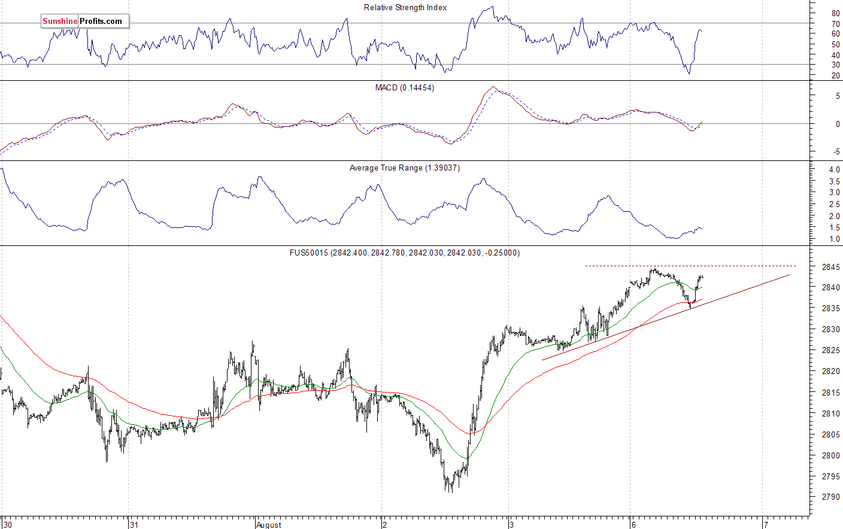Select the Average True Range (1.39037) label

405,168
